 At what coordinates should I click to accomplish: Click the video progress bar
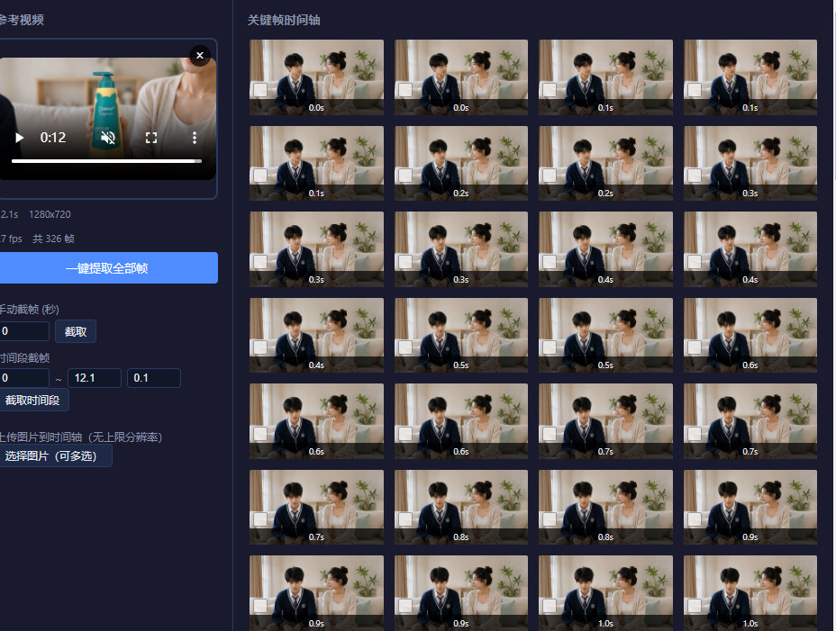tap(106, 161)
